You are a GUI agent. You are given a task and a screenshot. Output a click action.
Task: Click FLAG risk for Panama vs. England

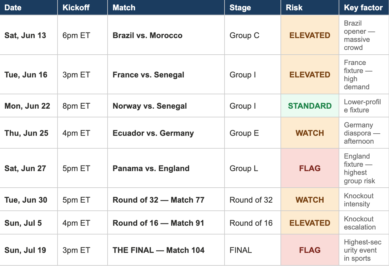pos(310,168)
